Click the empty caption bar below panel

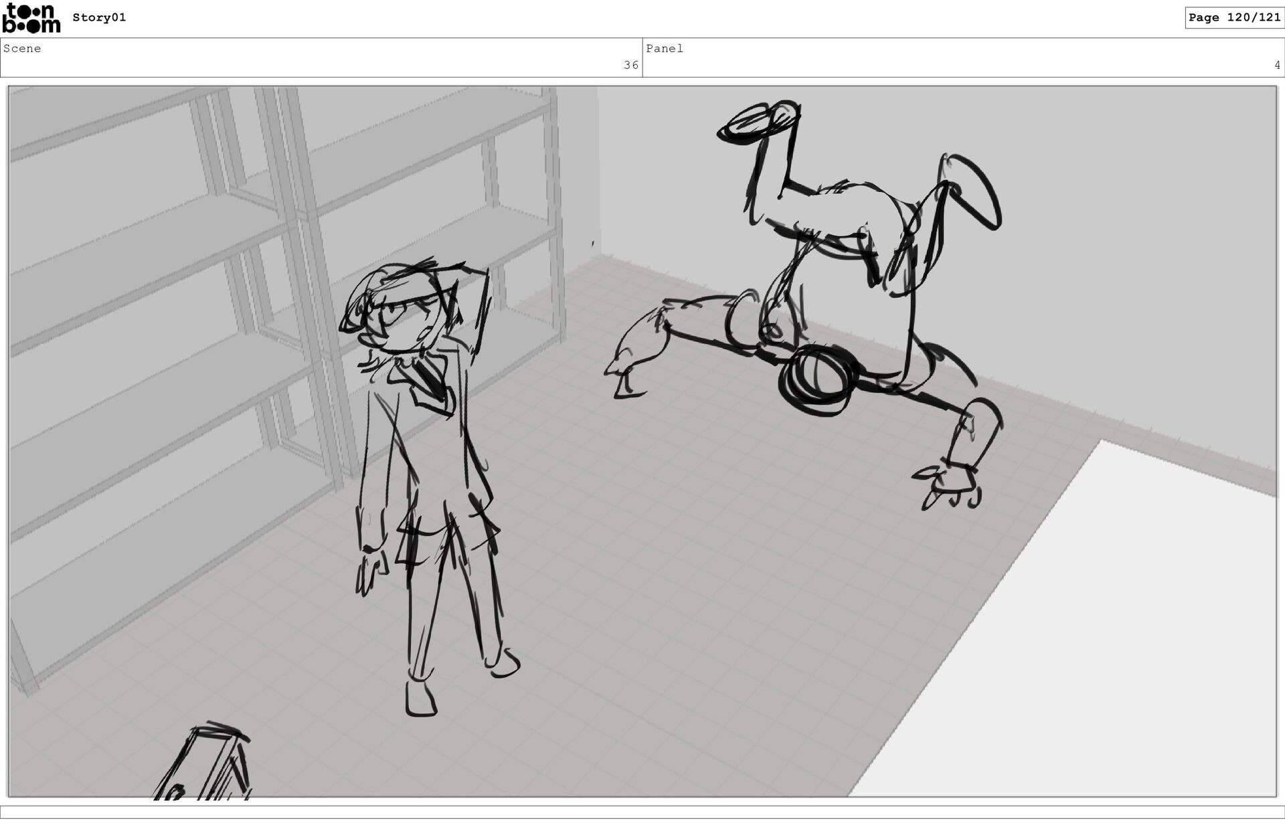(x=642, y=812)
